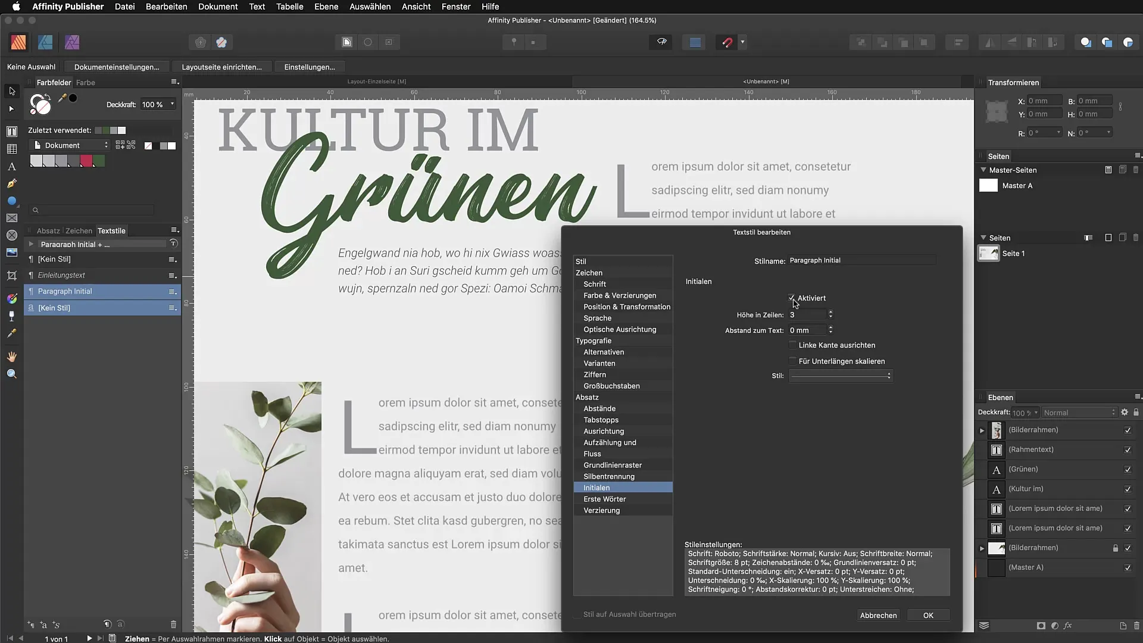Expand the top Bilderrahmen layer

tap(982, 430)
